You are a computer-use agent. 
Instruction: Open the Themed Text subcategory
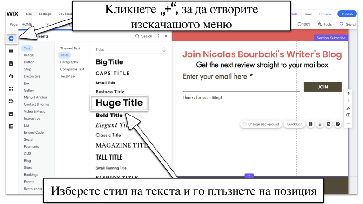[x=70, y=48]
